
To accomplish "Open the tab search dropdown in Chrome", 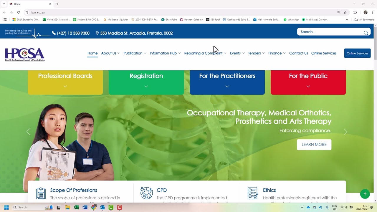I will coord(4,4).
